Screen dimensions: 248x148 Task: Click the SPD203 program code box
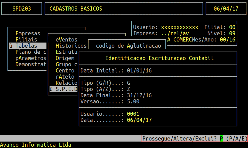tap(22, 9)
